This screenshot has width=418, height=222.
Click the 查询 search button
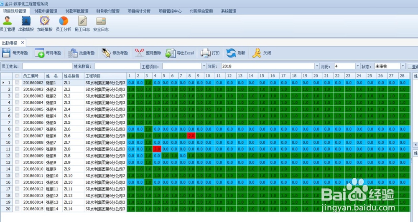point(413,66)
